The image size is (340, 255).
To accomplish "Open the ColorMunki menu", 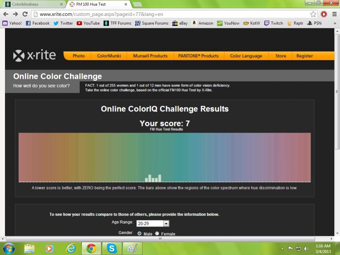I will tap(109, 56).
